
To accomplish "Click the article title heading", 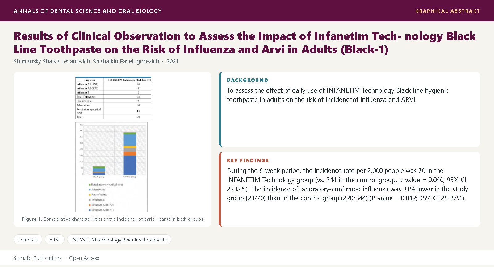I will [x=245, y=43].
